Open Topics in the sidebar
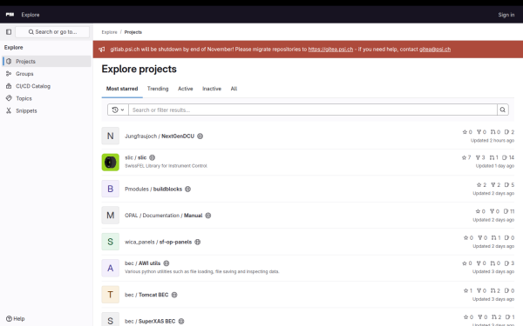The height and width of the screenshot is (326, 523). pyautogui.click(x=47, y=98)
